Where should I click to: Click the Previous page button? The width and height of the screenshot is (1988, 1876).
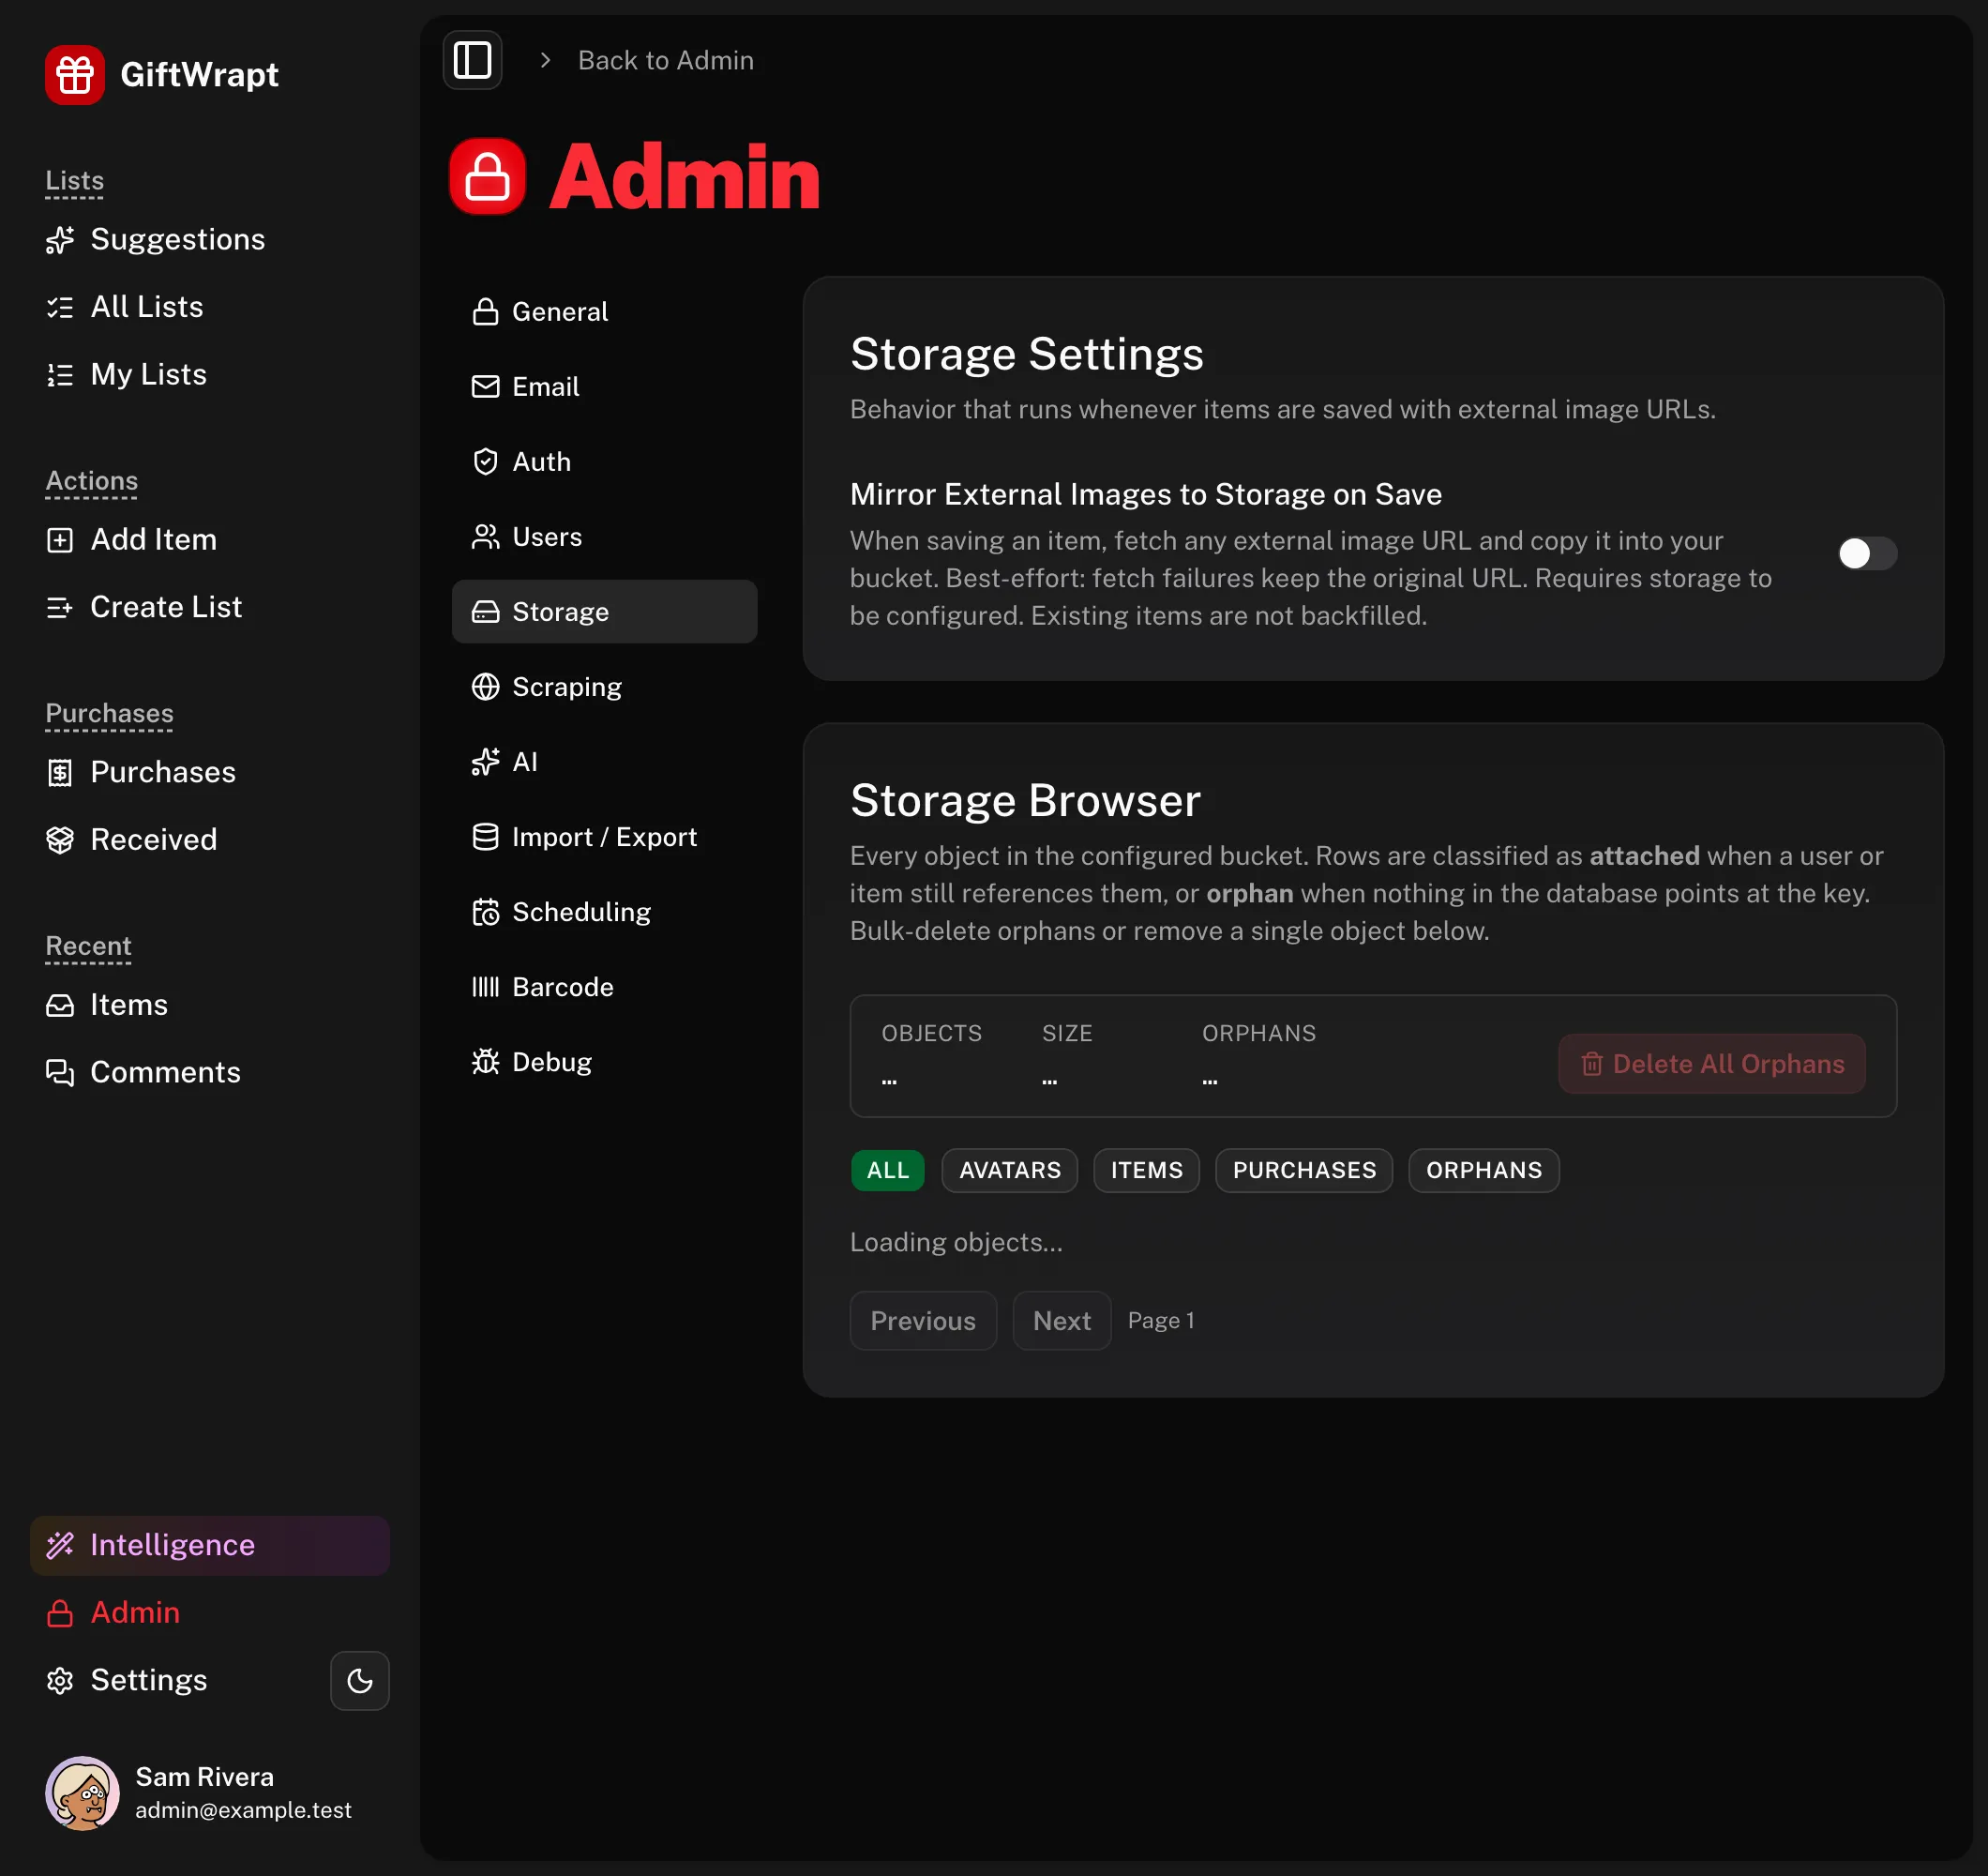[922, 1321]
